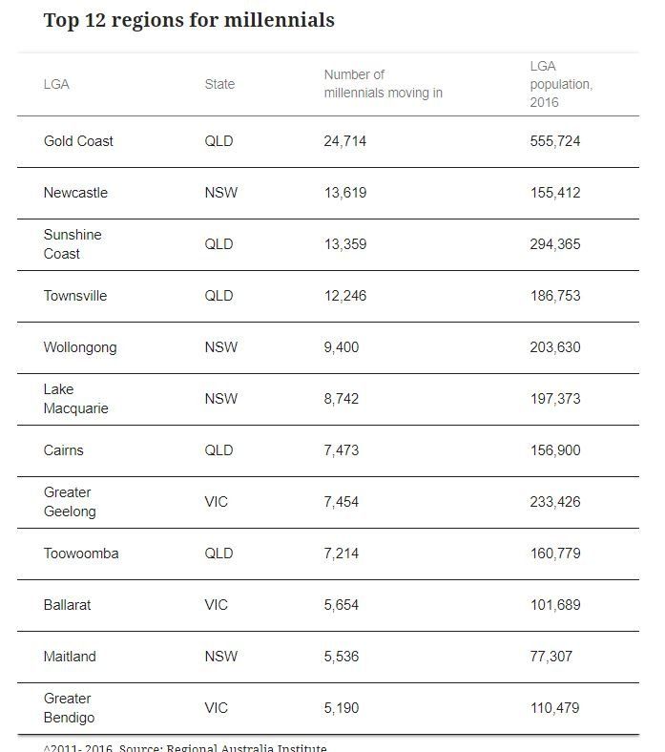
Task: Select the Greater Geelong cell
Action: pos(70,502)
